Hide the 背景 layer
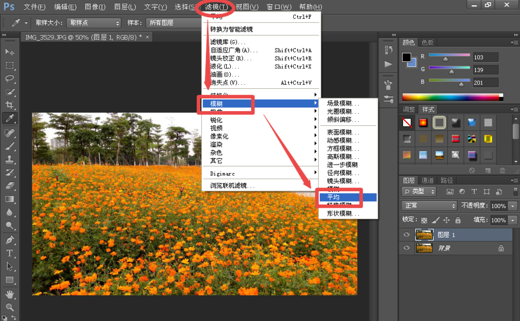 406,248
